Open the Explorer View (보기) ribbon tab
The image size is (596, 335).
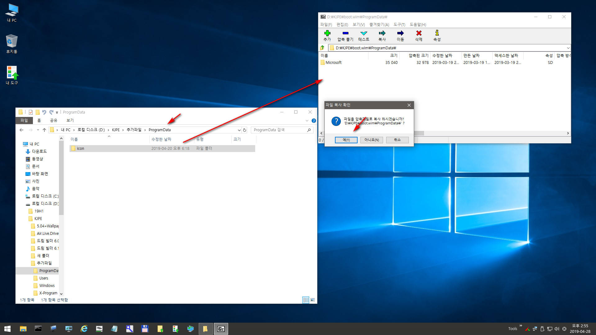click(x=70, y=121)
